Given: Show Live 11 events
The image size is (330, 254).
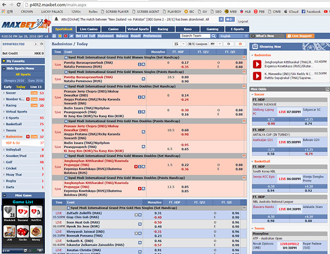Looking at the screenshot, I should (x=36, y=87).
